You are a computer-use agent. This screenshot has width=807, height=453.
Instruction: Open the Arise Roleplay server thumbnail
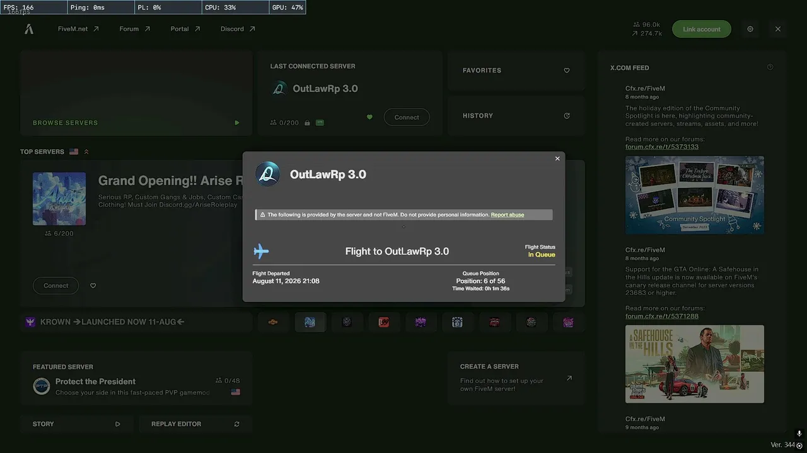tap(59, 199)
